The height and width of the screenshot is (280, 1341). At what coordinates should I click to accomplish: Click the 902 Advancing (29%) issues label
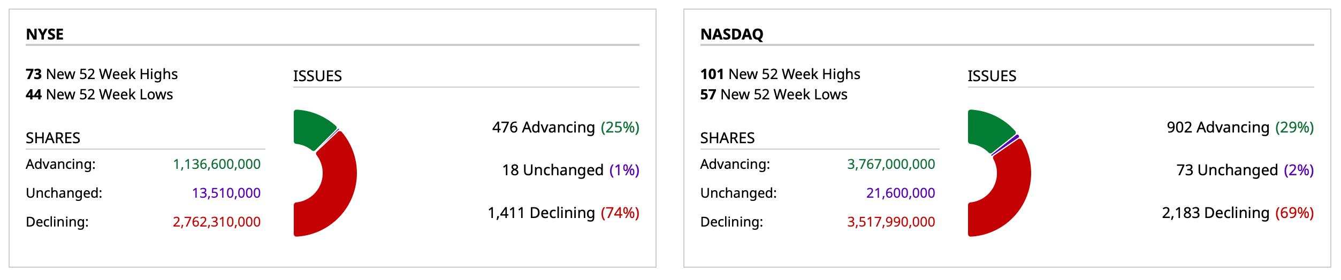click(1240, 127)
